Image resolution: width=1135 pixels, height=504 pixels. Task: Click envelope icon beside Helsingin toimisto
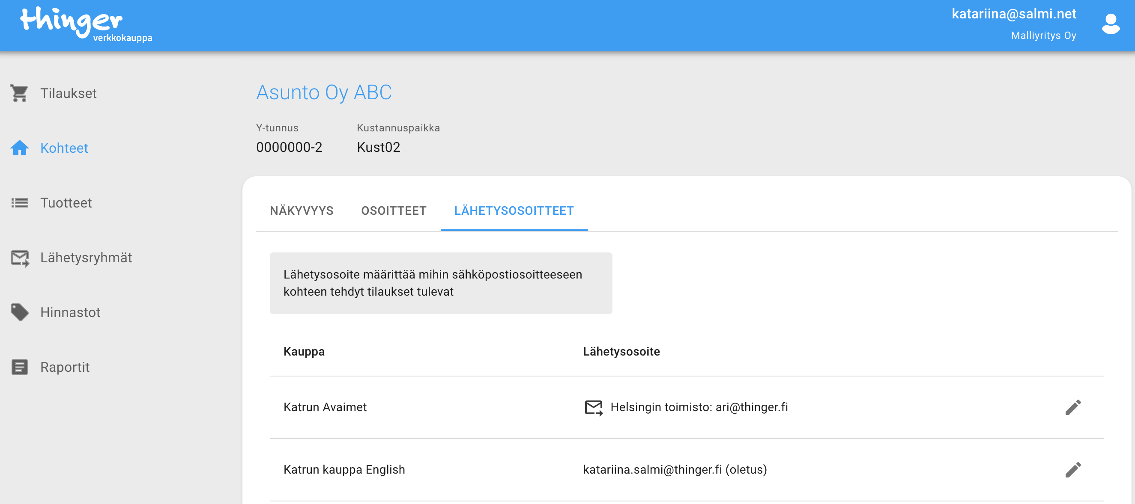pos(593,408)
